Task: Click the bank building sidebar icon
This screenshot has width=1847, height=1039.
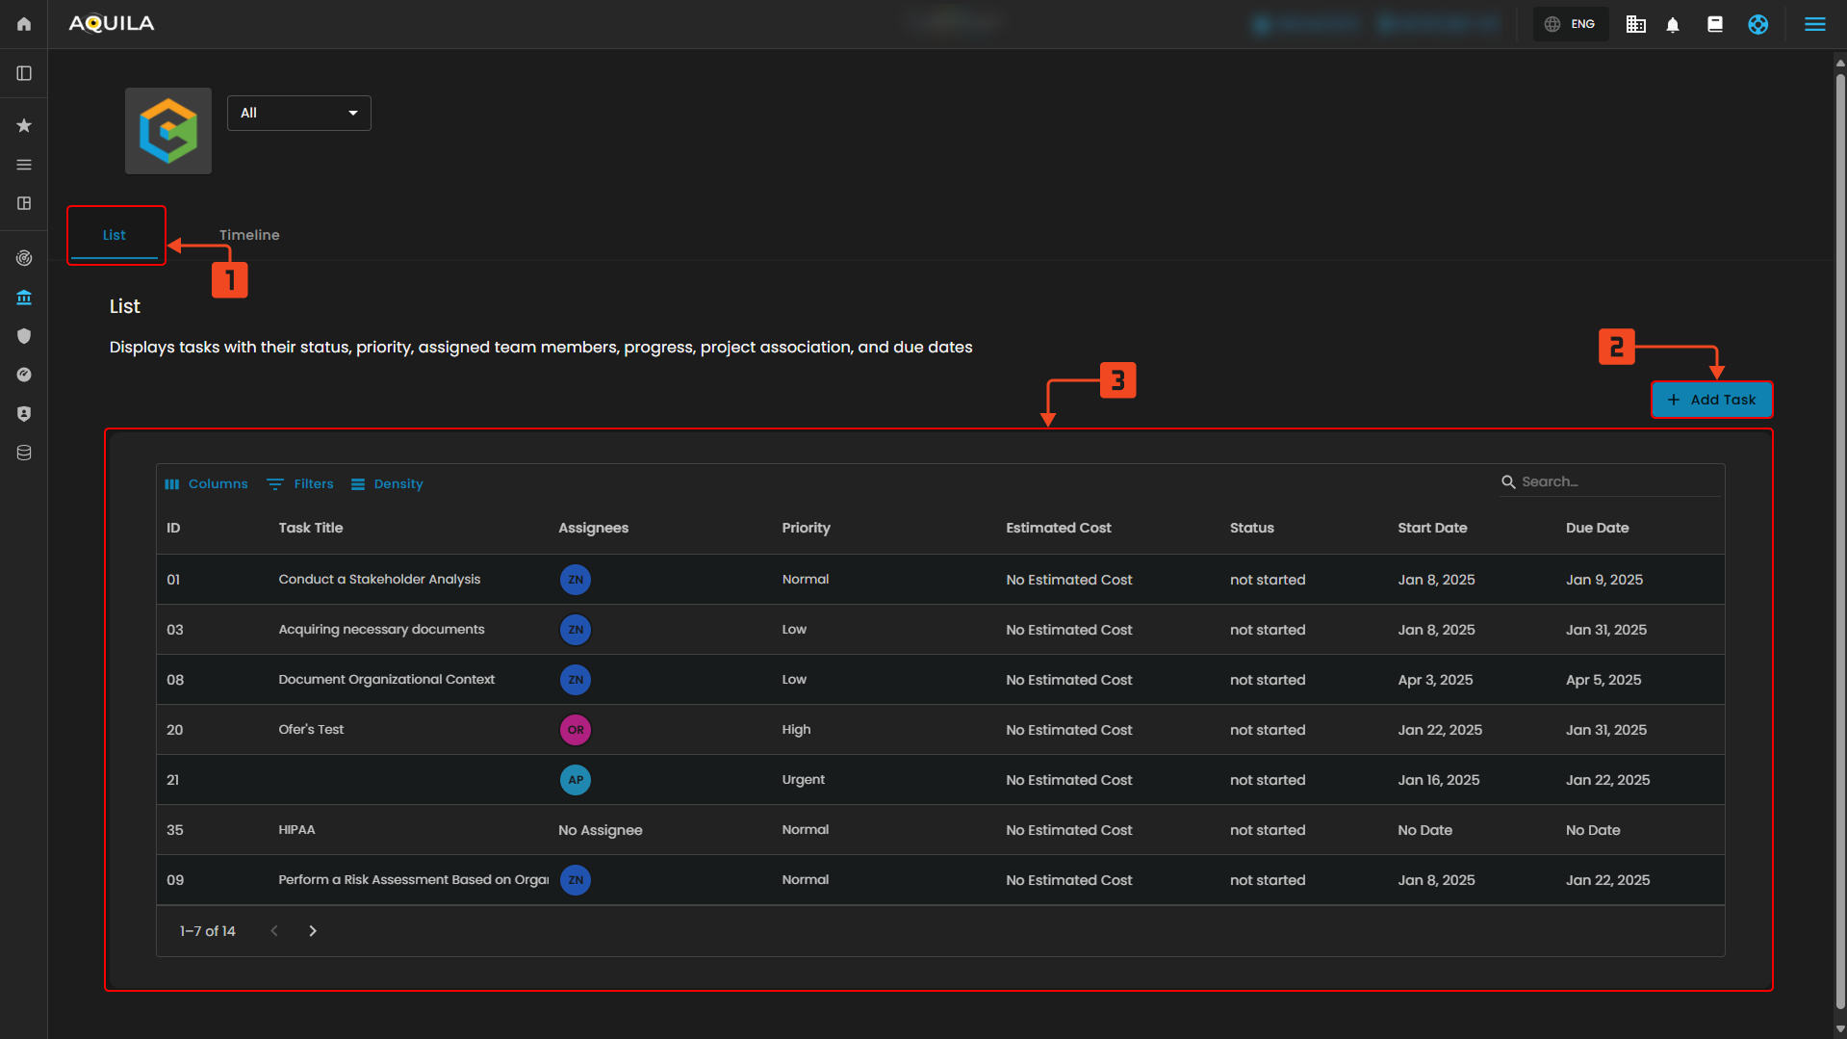Action: [24, 298]
